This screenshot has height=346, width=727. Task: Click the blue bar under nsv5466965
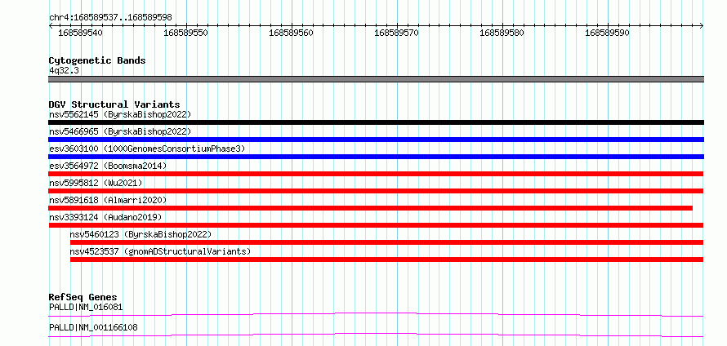point(376,140)
